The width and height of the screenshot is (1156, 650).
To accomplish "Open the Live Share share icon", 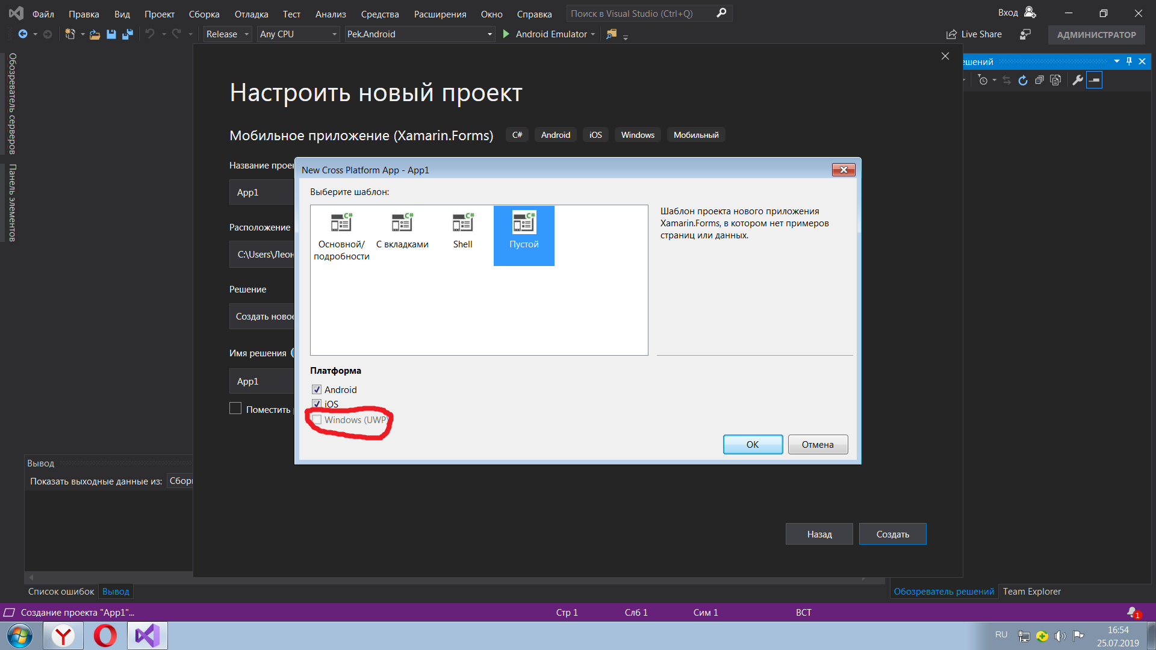I will click(951, 34).
